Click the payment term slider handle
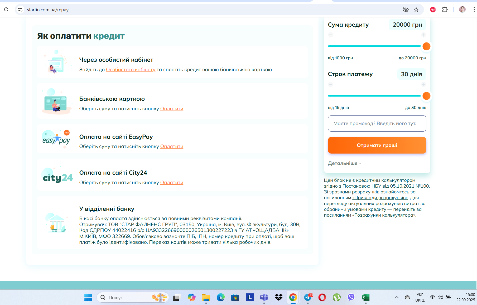The image size is (477, 305). click(426, 96)
